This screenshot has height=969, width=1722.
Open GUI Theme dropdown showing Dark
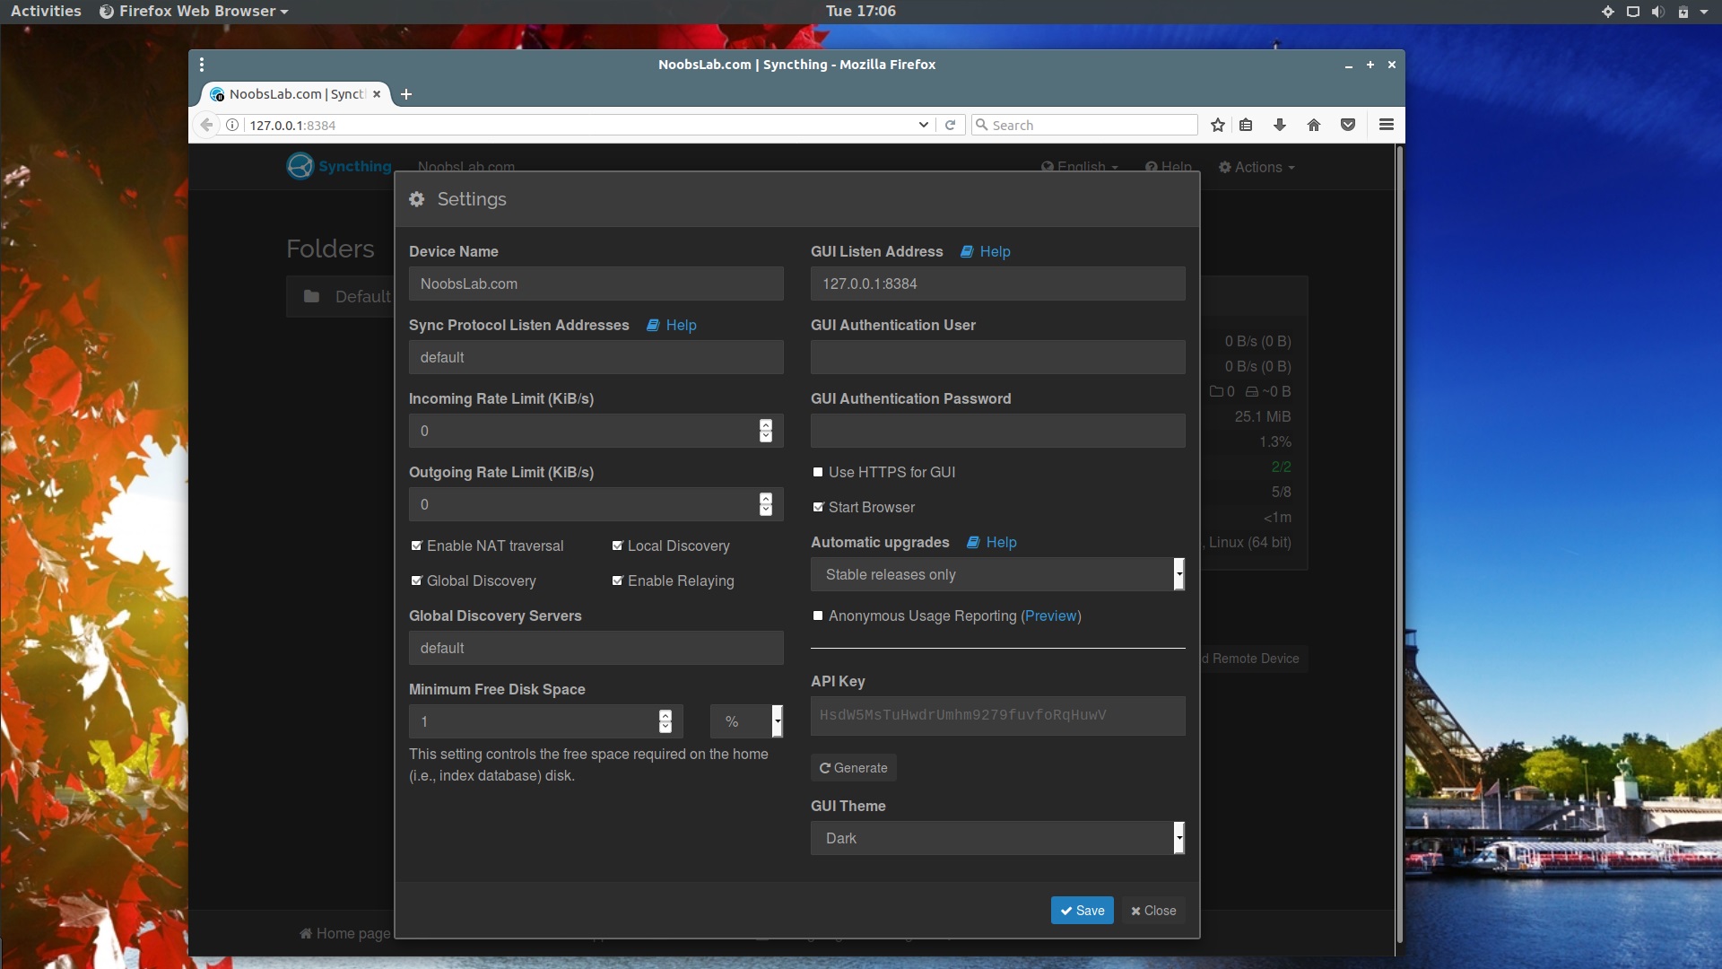click(998, 838)
